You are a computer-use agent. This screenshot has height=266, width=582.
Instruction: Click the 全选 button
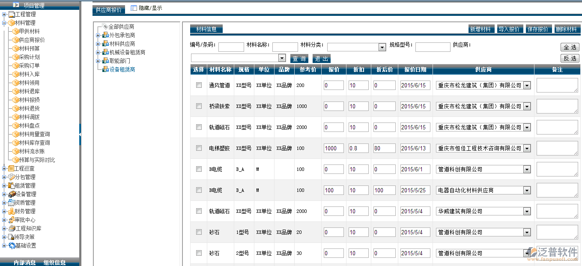(x=570, y=47)
